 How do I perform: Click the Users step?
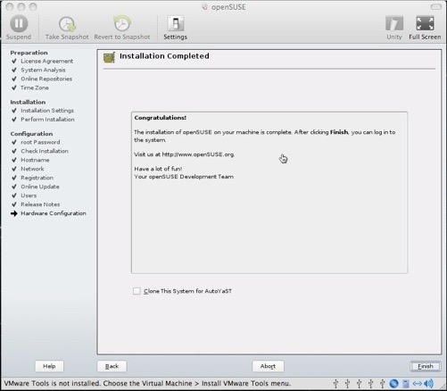coord(29,195)
